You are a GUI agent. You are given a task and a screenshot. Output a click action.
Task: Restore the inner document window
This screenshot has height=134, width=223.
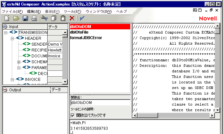point(211,10)
